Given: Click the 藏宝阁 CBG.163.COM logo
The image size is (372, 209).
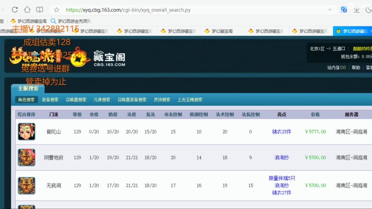Looking at the screenshot, I should (x=109, y=58).
